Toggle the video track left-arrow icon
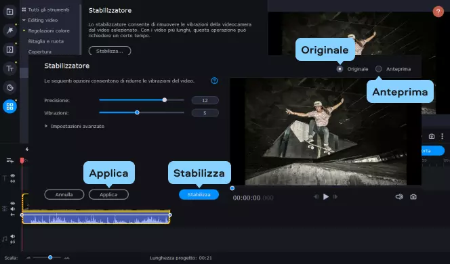The height and width of the screenshot is (264, 450). pyautogui.click(x=13, y=215)
